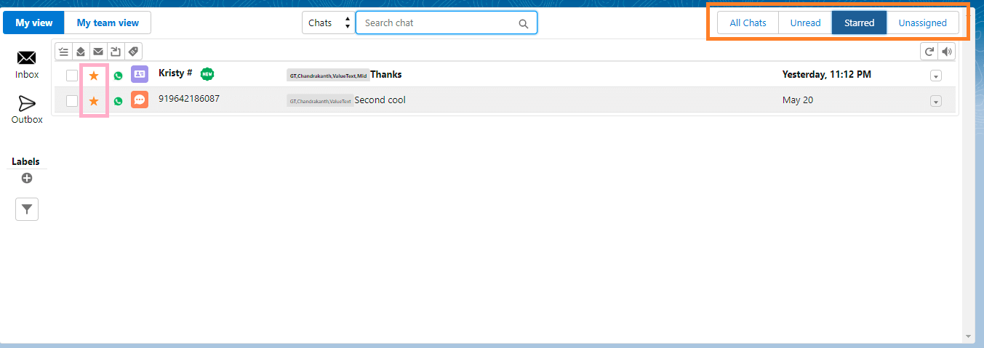The height and width of the screenshot is (348, 984).
Task: Click the GT,Chandrakanth,ValueText tag on second row
Action: pyautogui.click(x=320, y=101)
